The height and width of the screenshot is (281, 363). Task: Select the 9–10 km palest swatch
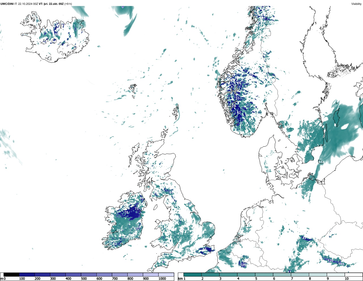point(336,275)
